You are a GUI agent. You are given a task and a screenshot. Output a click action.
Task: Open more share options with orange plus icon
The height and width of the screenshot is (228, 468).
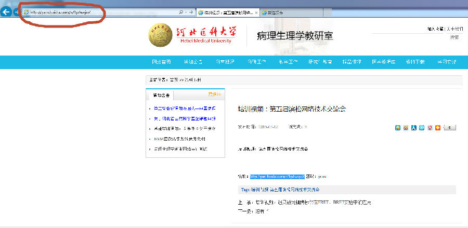(438, 128)
